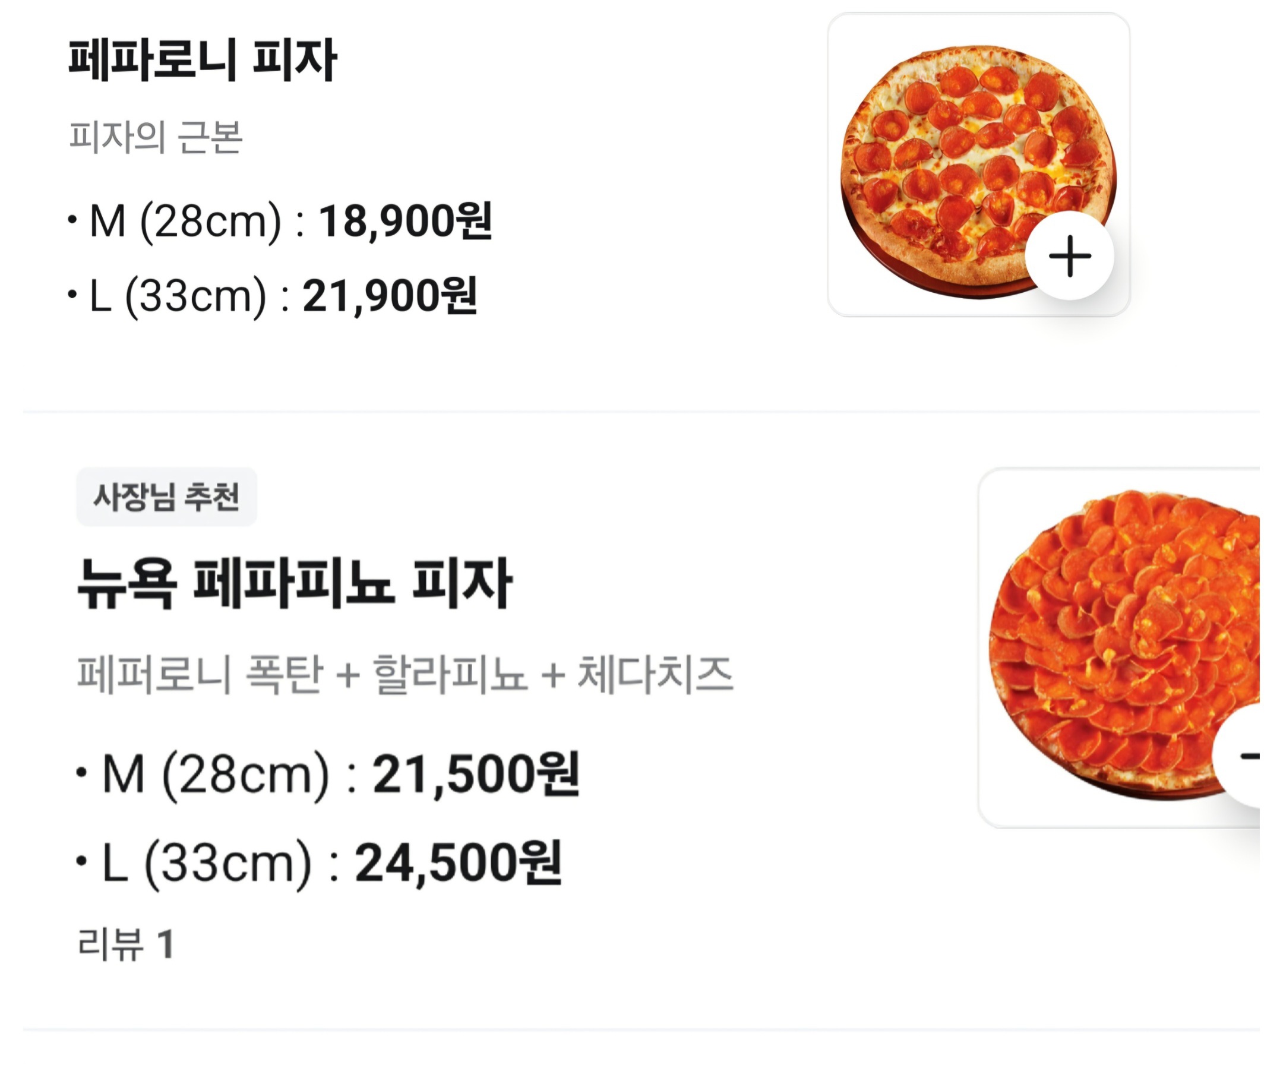Add 페파로니 피자 with the plus button
Viewport: 1283px width, 1065px height.
(x=1069, y=256)
